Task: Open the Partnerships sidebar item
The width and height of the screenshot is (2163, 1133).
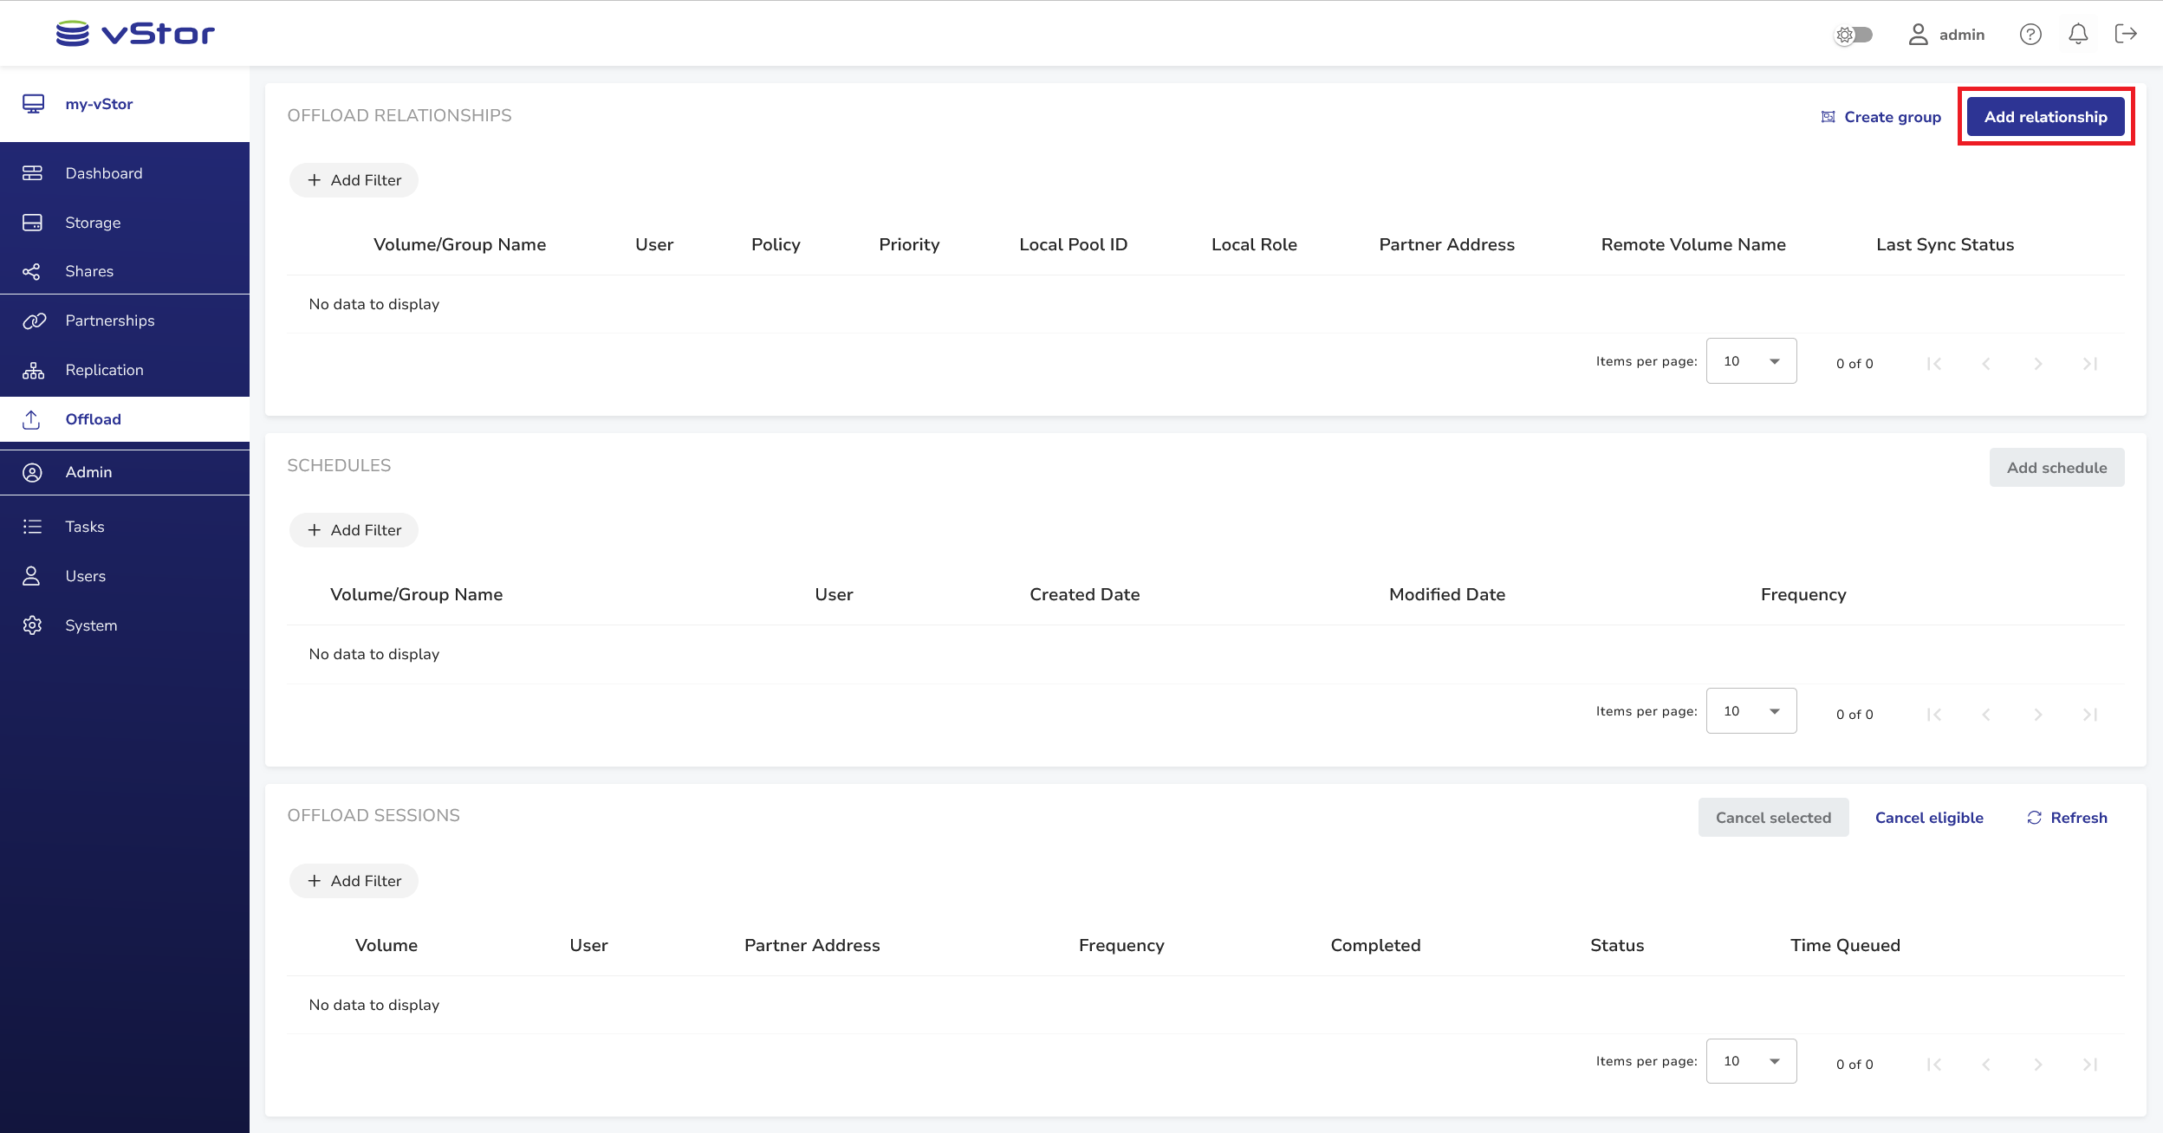Action: (x=109, y=320)
